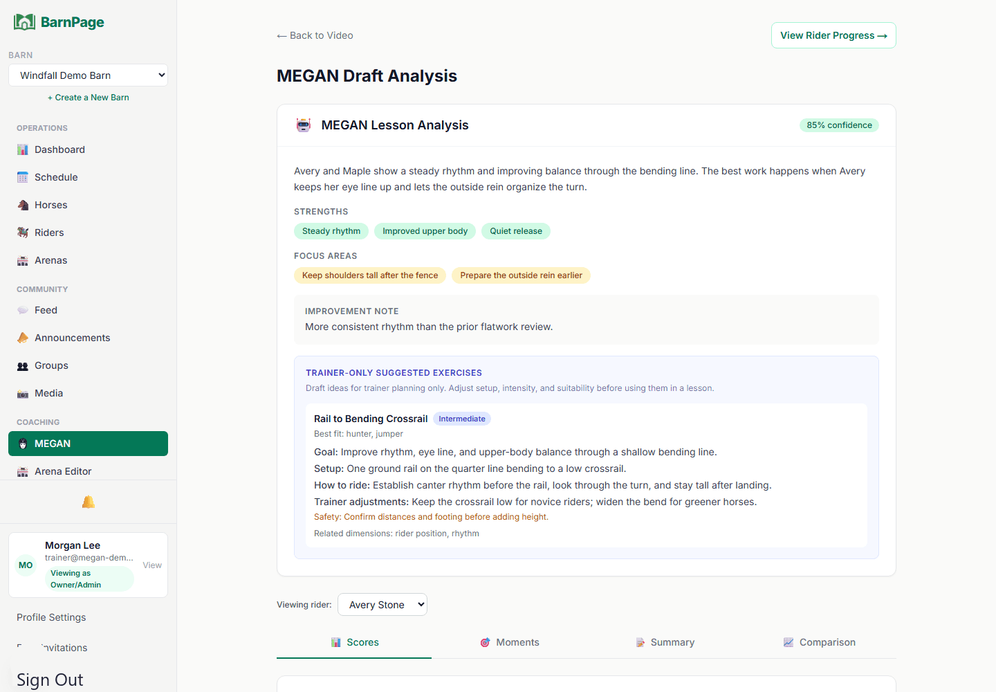The height and width of the screenshot is (692, 996).
Task: Click the Riders icon in sidebar
Action: [x=23, y=233]
